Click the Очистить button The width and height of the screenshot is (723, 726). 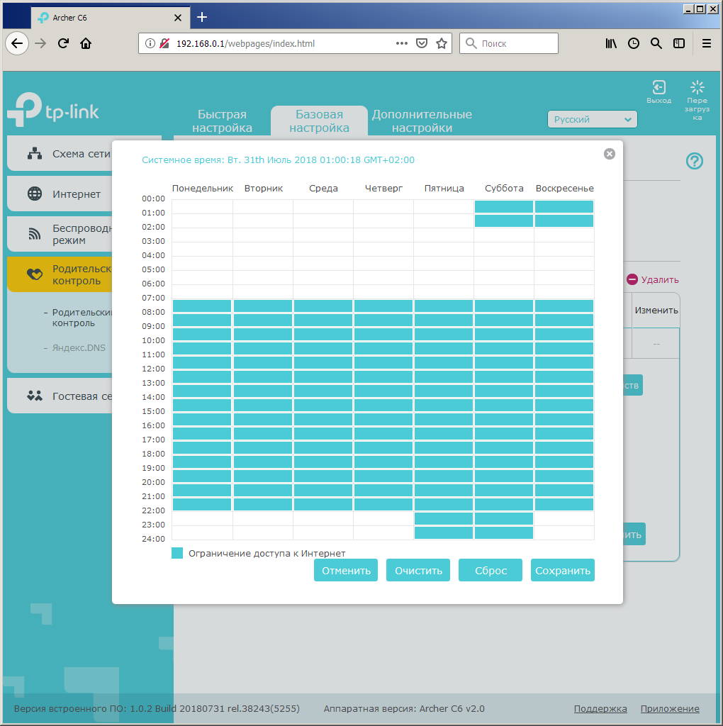click(418, 571)
